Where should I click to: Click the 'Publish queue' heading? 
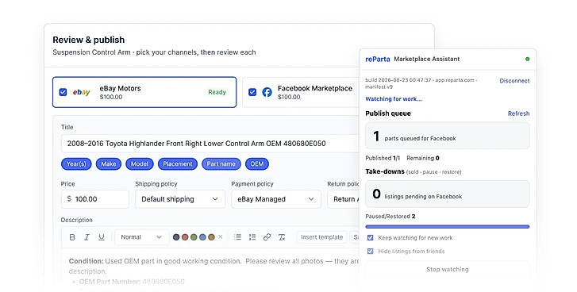[x=388, y=113]
